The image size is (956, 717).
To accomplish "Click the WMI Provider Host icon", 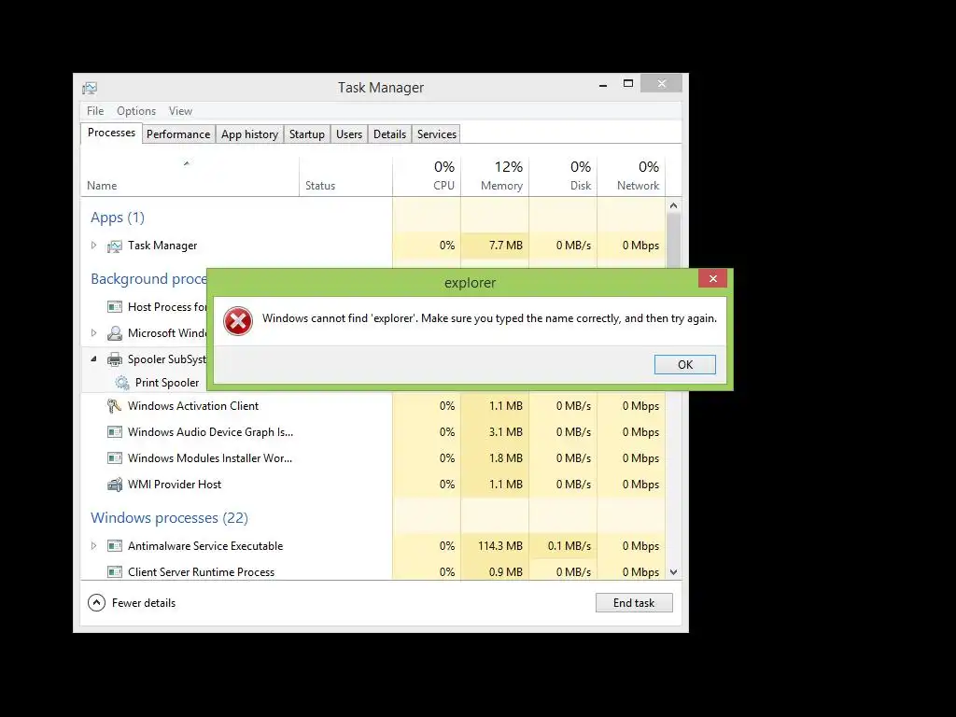I will 114,485.
